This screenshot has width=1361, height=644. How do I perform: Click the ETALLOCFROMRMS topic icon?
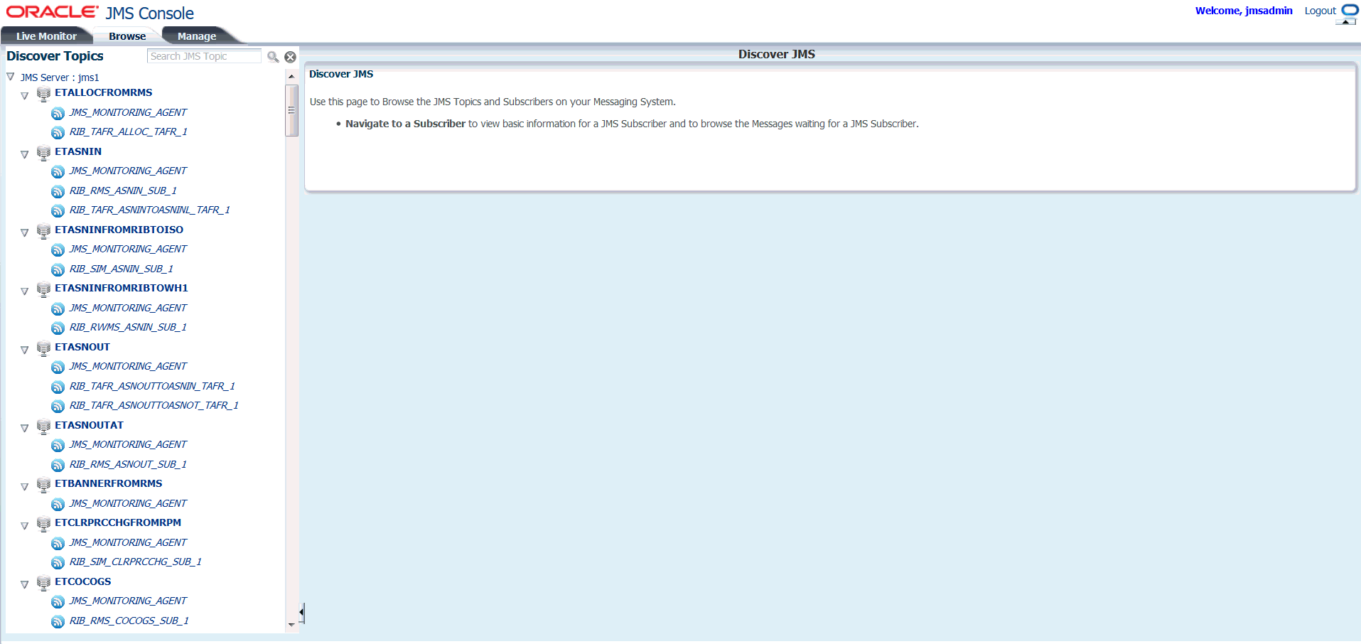pos(43,92)
